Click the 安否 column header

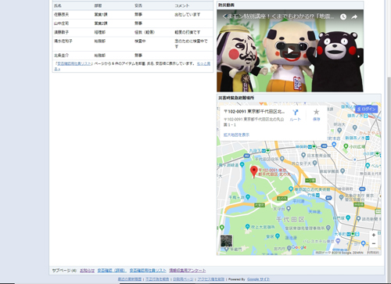138,5
